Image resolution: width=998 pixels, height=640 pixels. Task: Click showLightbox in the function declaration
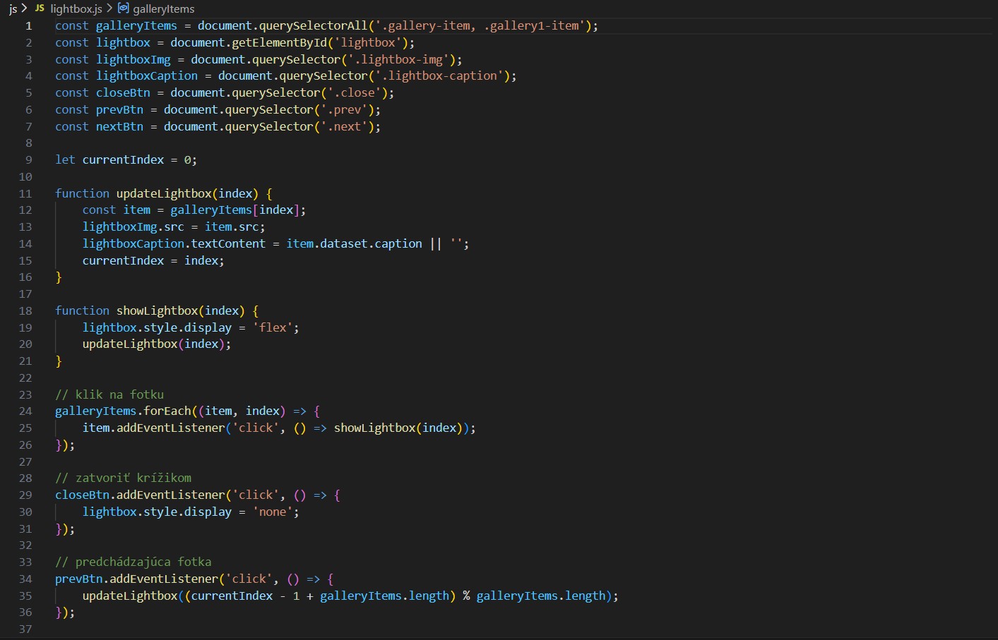coord(157,310)
